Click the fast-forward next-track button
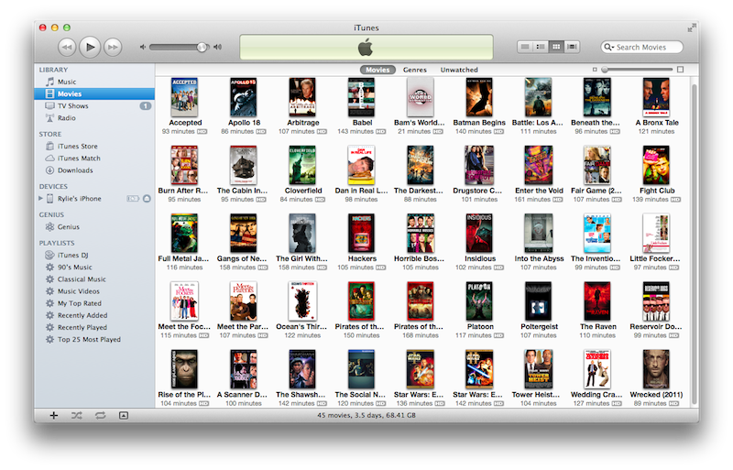 113,48
